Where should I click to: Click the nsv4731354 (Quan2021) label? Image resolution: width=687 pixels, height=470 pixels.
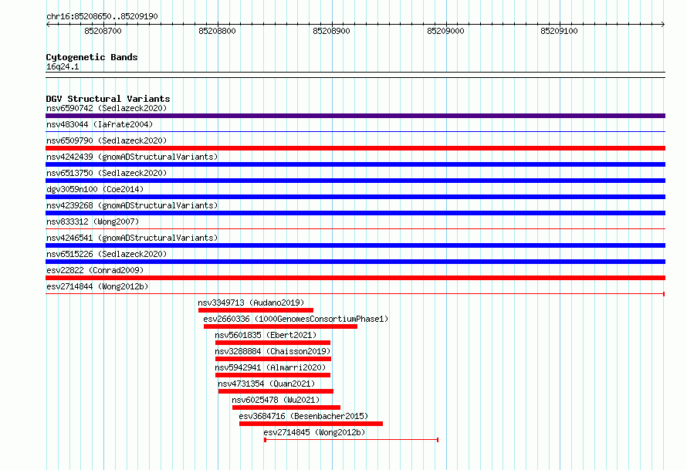(266, 384)
